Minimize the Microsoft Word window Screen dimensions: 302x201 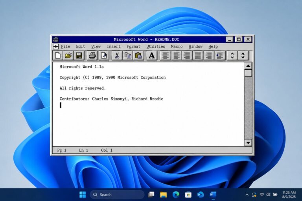coord(229,39)
